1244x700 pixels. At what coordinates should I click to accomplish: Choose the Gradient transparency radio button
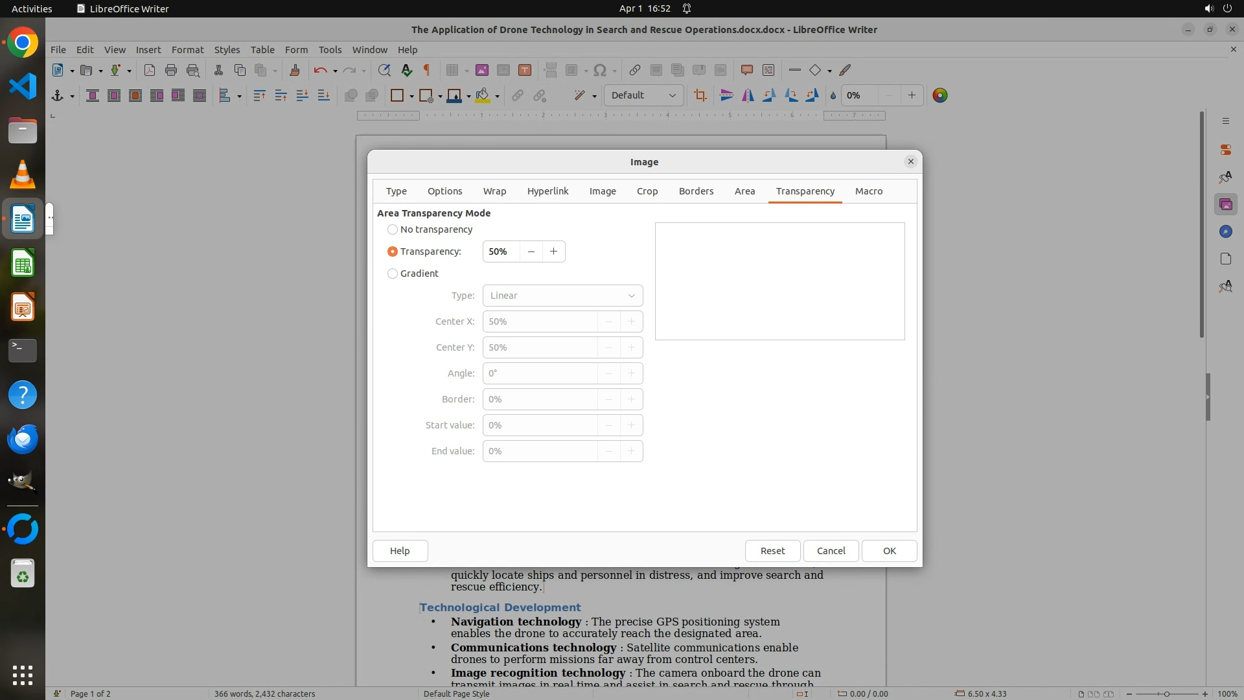click(x=393, y=274)
